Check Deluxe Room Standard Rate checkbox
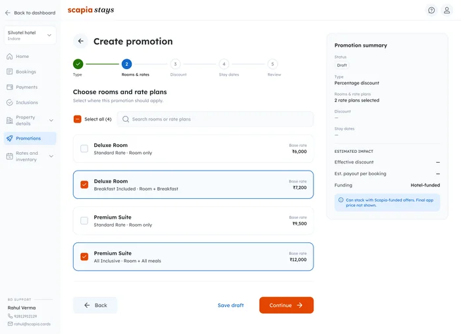This screenshot has height=334, width=461. 84,148
